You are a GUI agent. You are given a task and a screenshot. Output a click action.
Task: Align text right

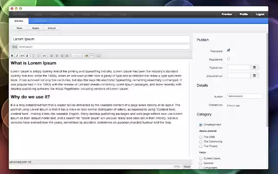(x=62, y=56)
